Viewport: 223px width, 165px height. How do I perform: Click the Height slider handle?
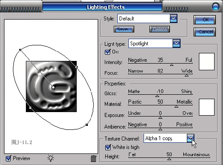pyautogui.click(x=169, y=159)
